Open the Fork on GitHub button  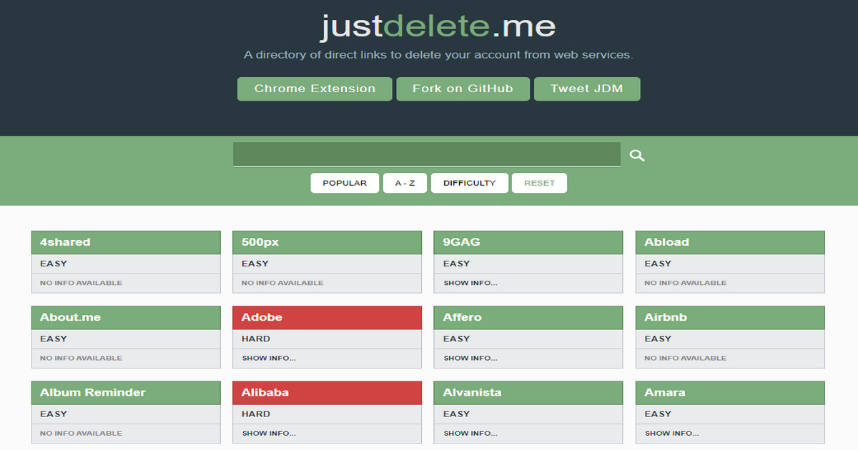coord(463,89)
